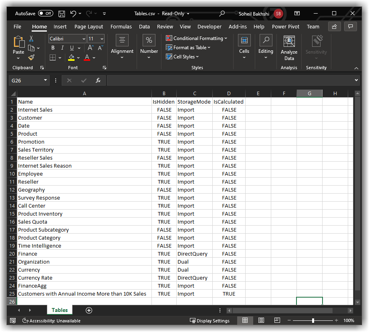Open the Conditional Formatting gallery

196,38
